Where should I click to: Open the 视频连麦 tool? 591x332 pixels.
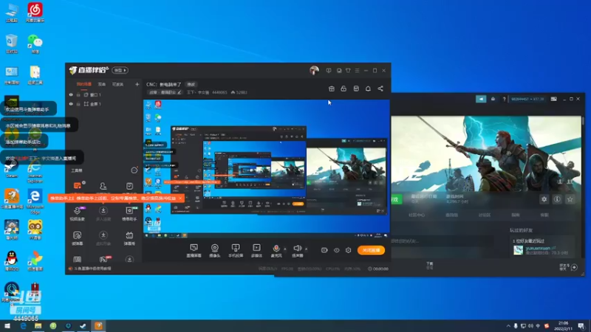[78, 213]
